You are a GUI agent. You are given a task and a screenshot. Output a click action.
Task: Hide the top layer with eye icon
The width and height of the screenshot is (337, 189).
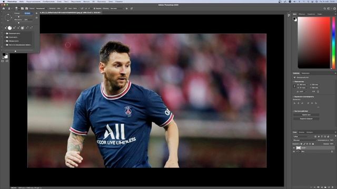[294, 148]
